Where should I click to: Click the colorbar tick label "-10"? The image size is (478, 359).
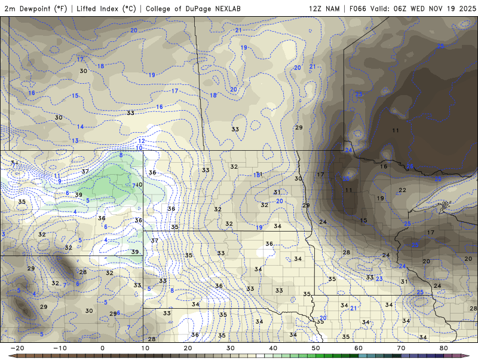pyautogui.click(x=60, y=348)
